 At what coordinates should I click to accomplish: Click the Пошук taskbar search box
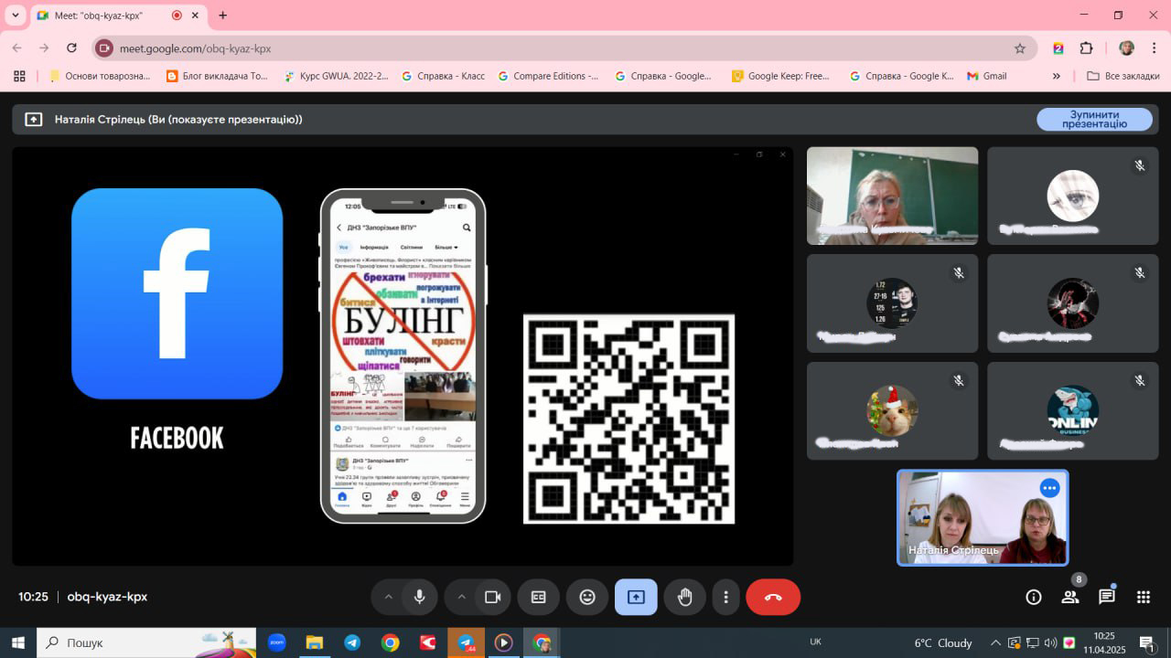coord(146,642)
